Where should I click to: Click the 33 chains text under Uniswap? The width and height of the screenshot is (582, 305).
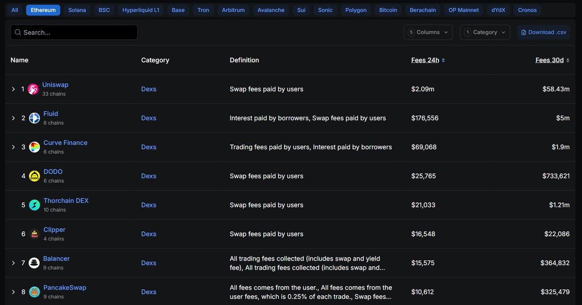click(54, 94)
